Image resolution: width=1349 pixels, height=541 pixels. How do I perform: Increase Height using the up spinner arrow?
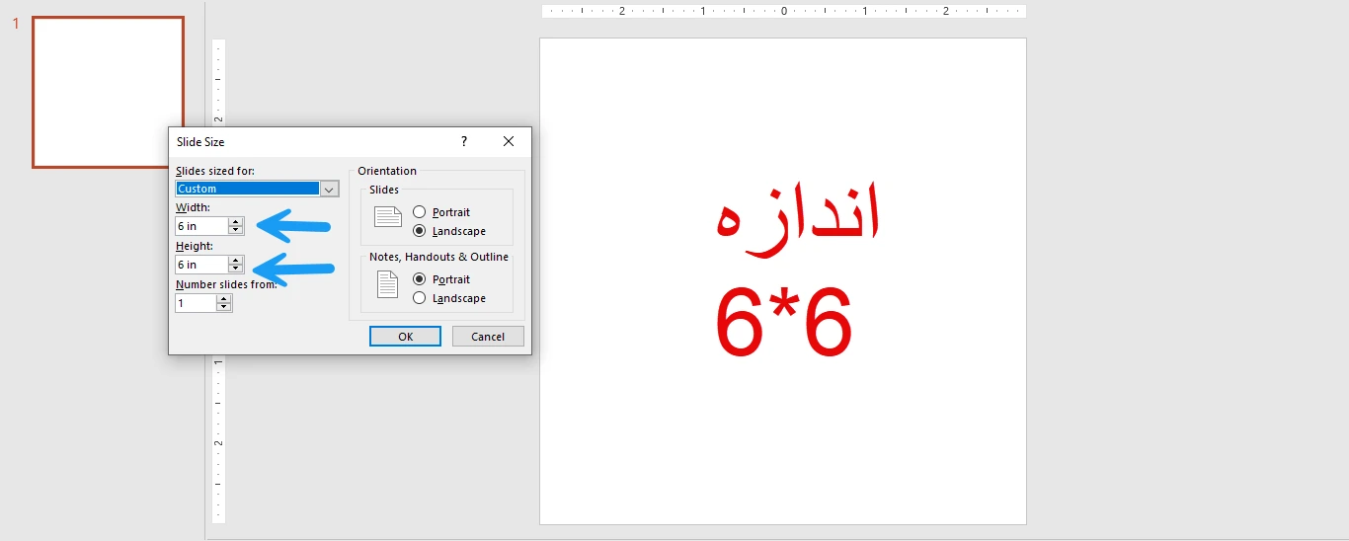pyautogui.click(x=235, y=261)
